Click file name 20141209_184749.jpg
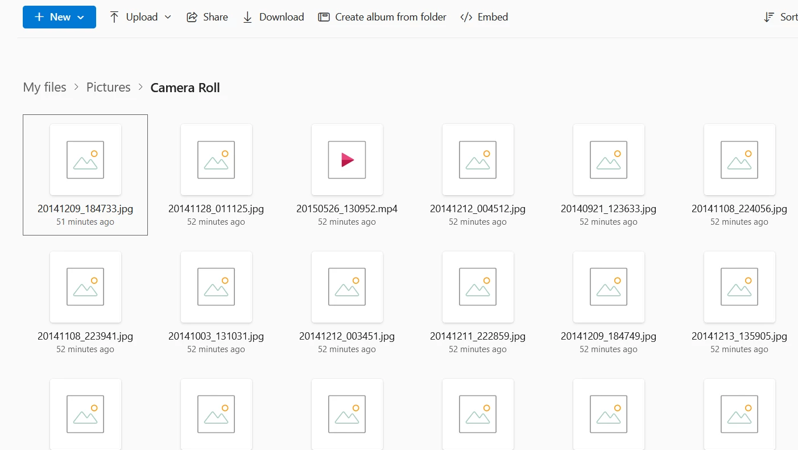 point(609,336)
